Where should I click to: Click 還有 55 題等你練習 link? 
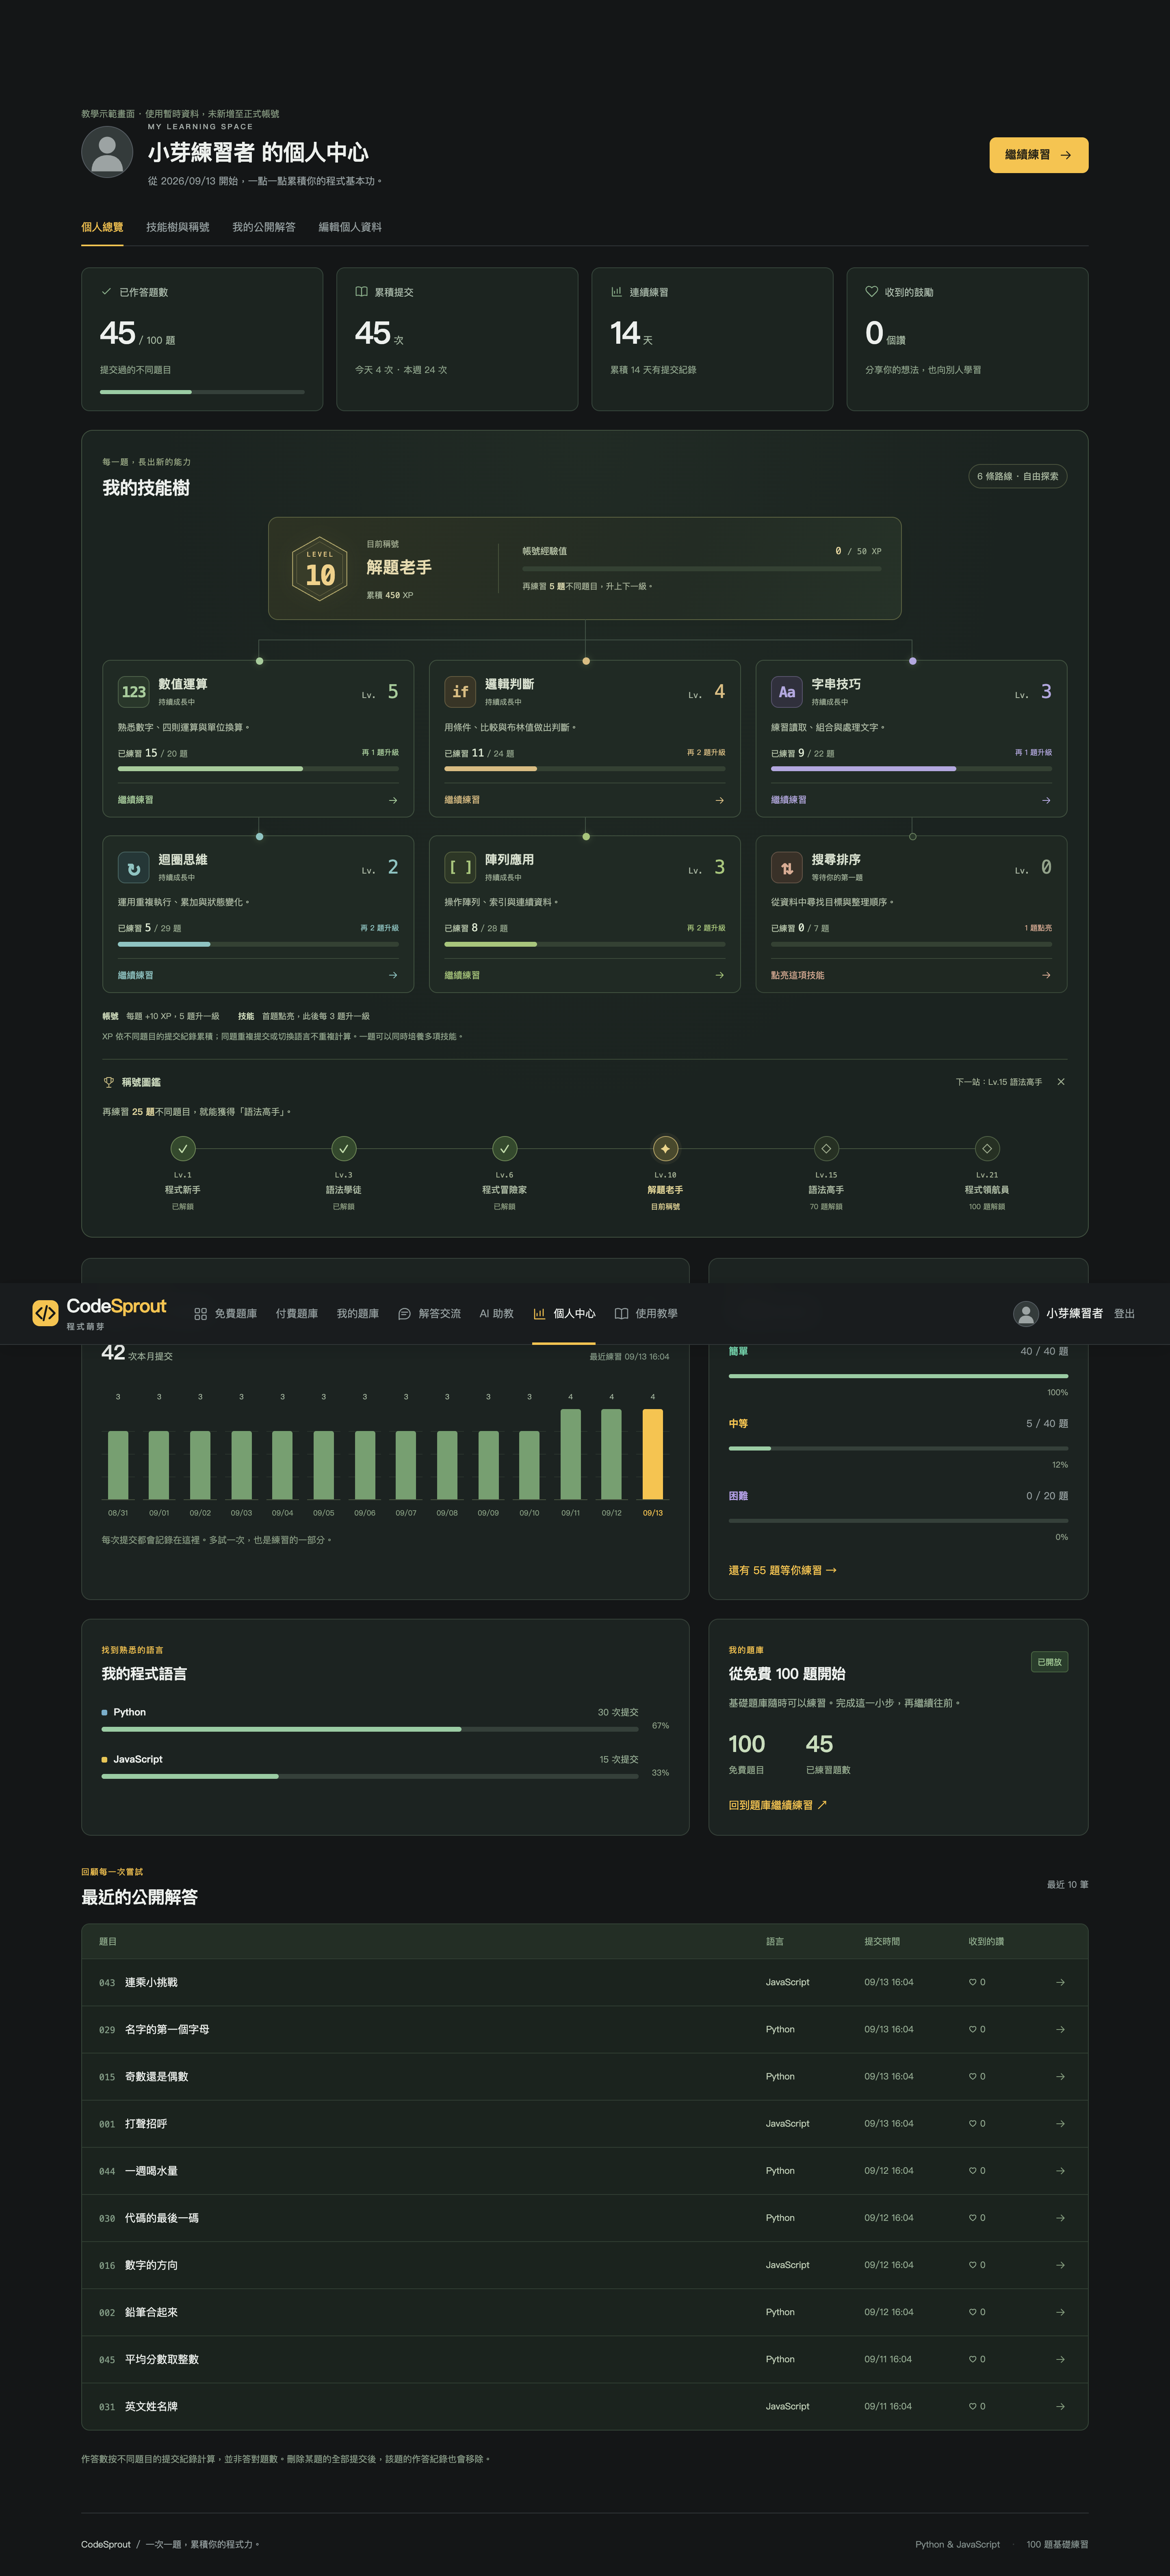point(783,1570)
